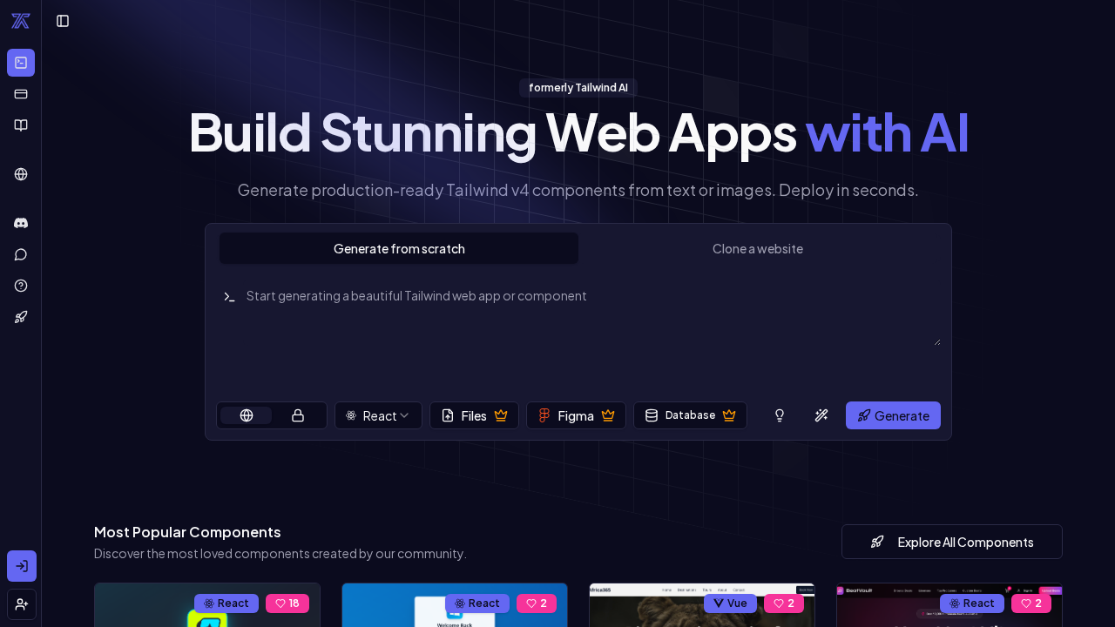Like the component showing 18 hearts

tap(287, 603)
